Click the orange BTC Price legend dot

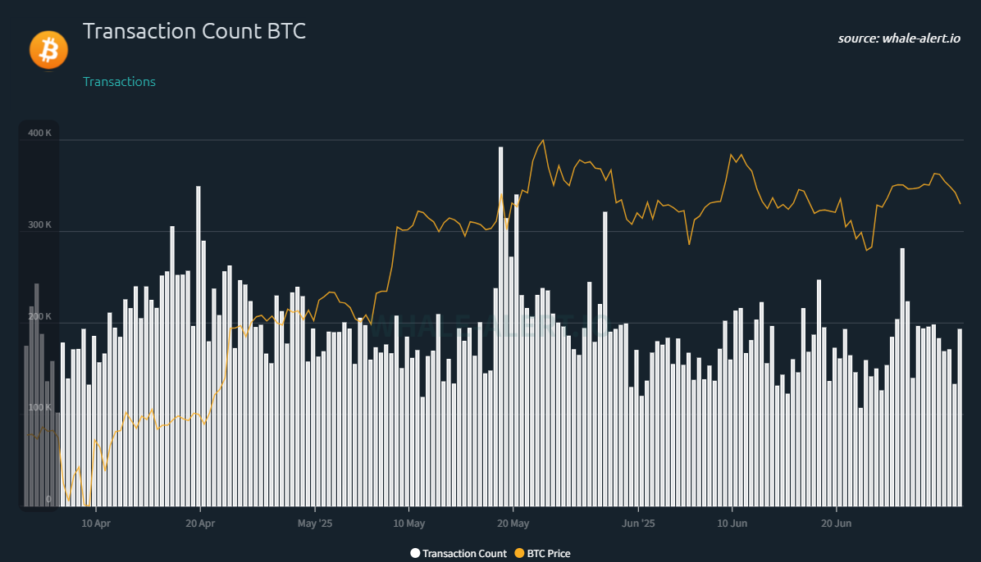(519, 553)
